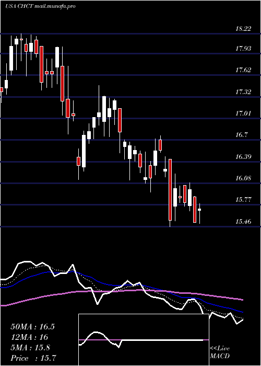This screenshot has width=261, height=366.
Task: Click the 12MA : 16 reading
Action: (29, 337)
